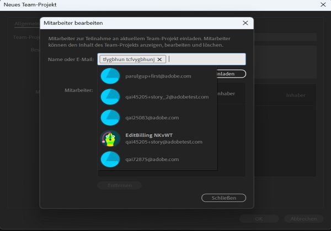
Task: Click the Schließen button
Action: (224, 198)
